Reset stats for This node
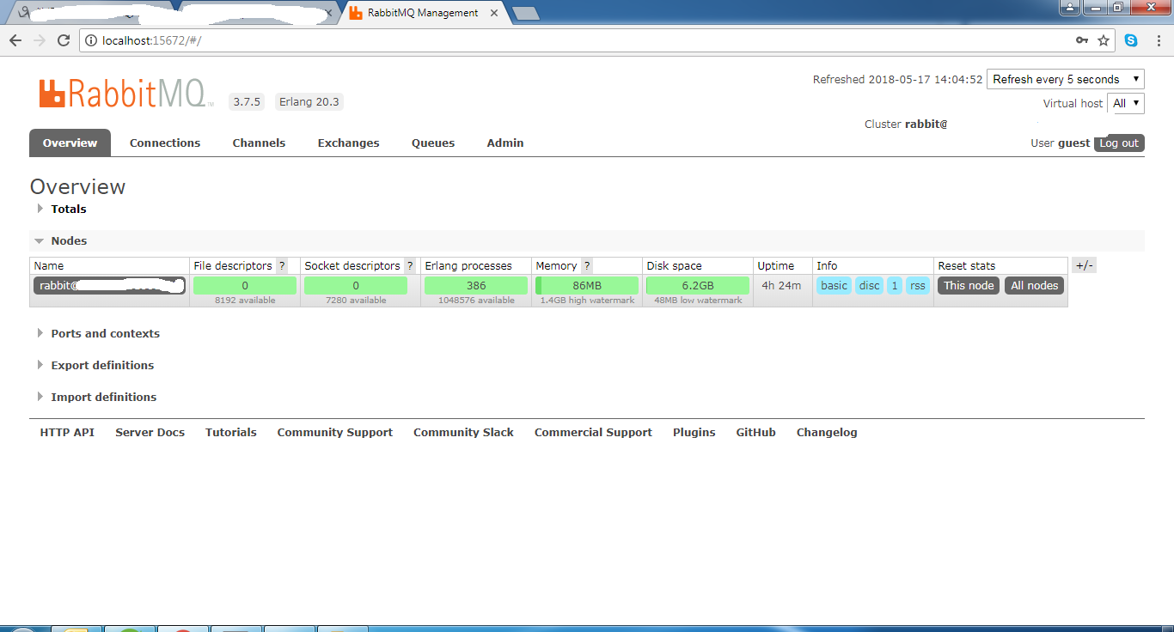Screen dimensions: 1174x632 click(969, 285)
